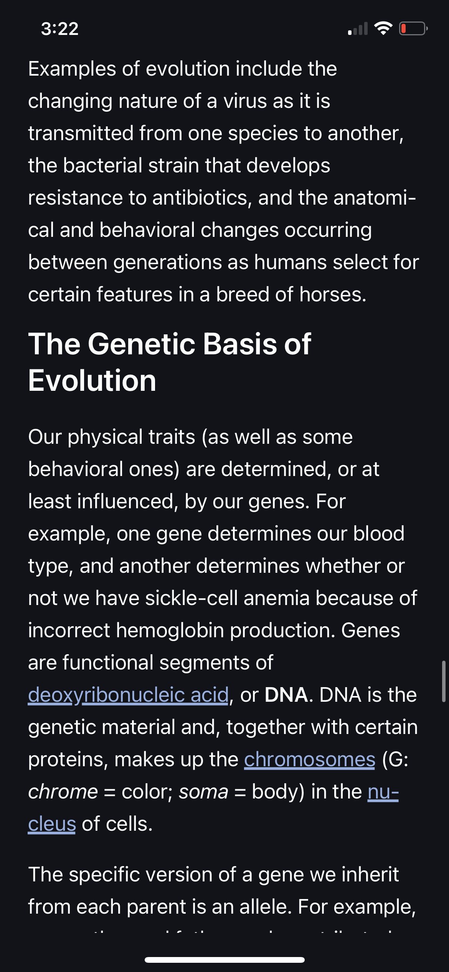Tap the Wi-Fi status icon
449x972 pixels.
click(x=383, y=28)
